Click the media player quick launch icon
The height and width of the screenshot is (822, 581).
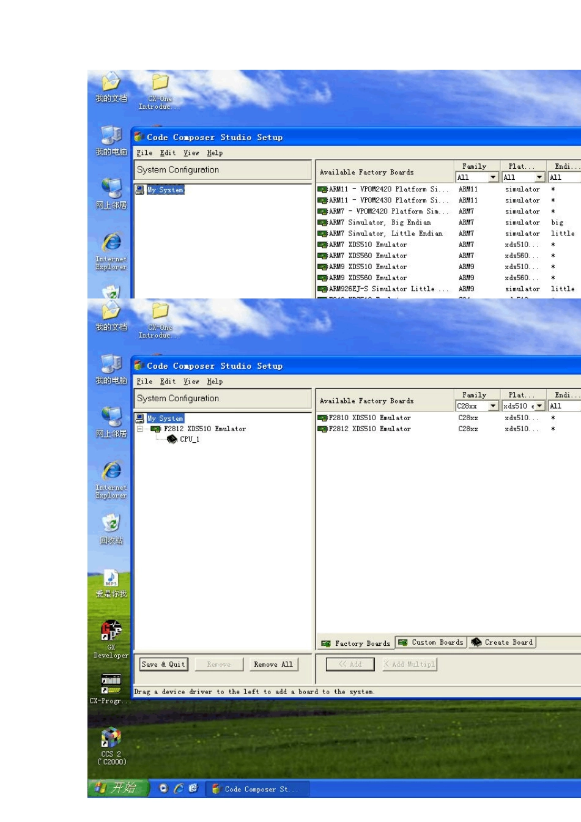(x=163, y=789)
